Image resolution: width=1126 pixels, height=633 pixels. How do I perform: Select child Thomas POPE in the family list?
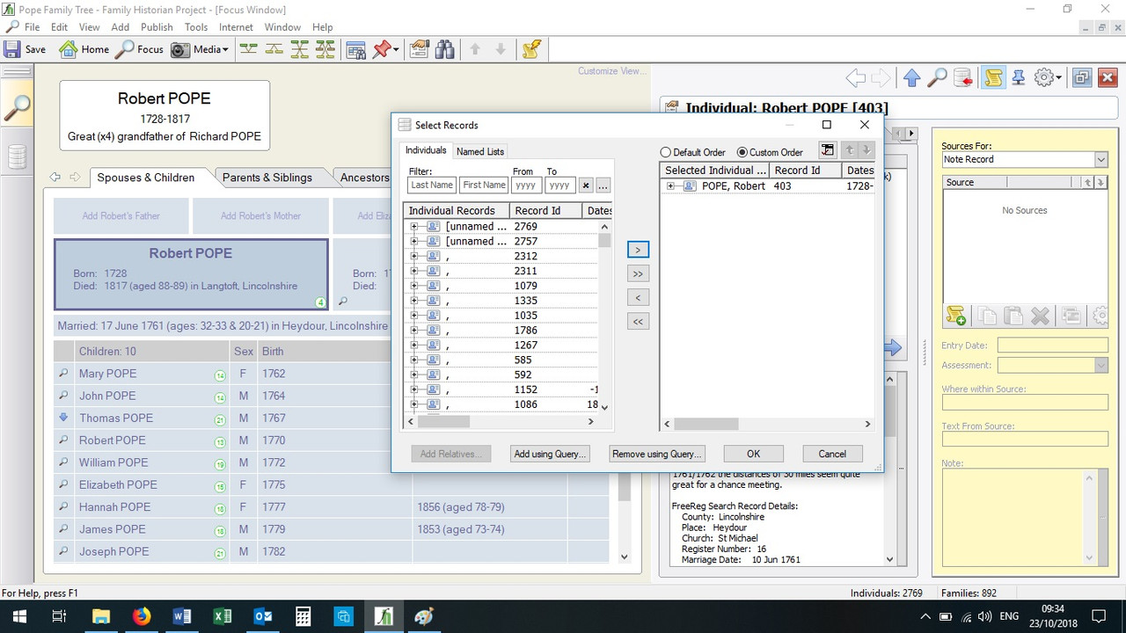(x=116, y=418)
